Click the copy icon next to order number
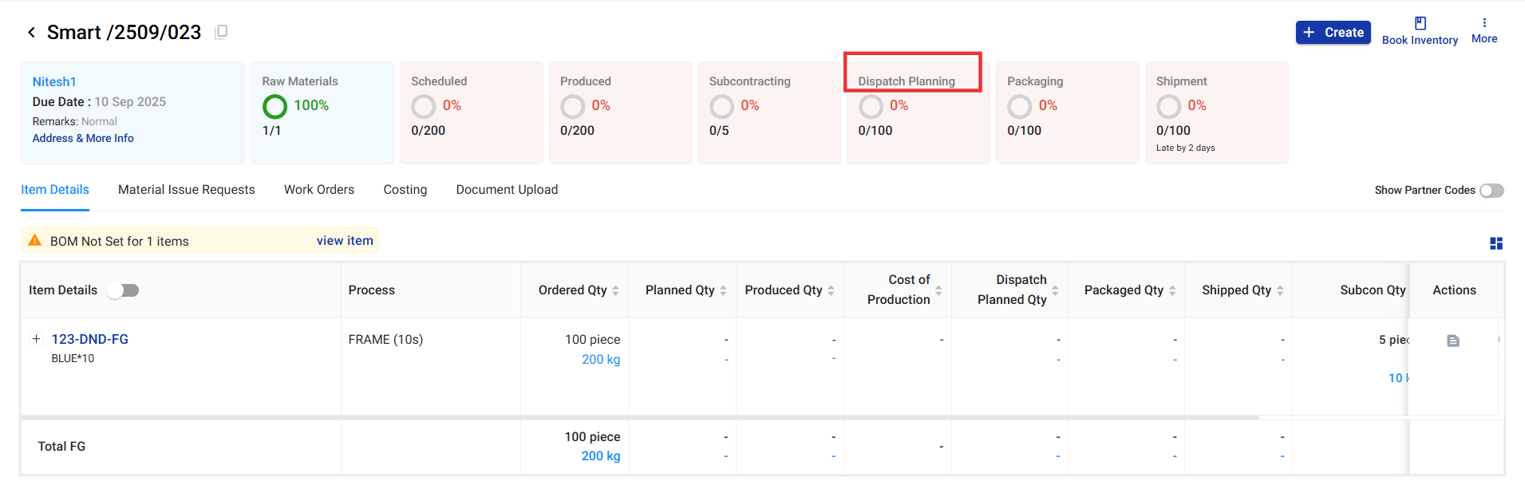This screenshot has width=1525, height=481. tap(221, 32)
